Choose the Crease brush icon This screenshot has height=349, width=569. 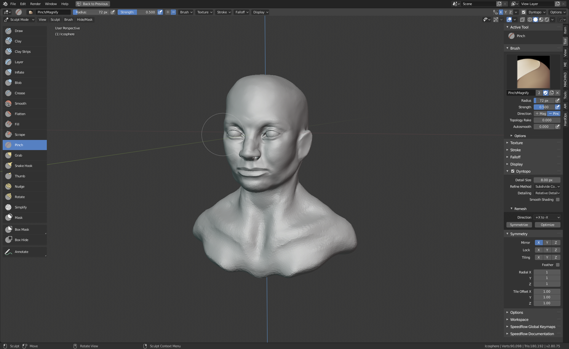point(9,93)
